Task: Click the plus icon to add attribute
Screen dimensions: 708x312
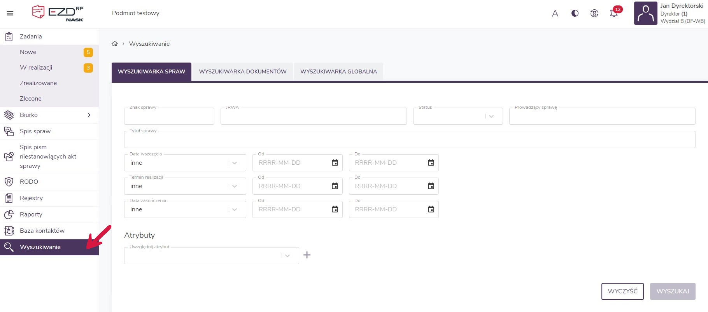Action: click(x=307, y=255)
